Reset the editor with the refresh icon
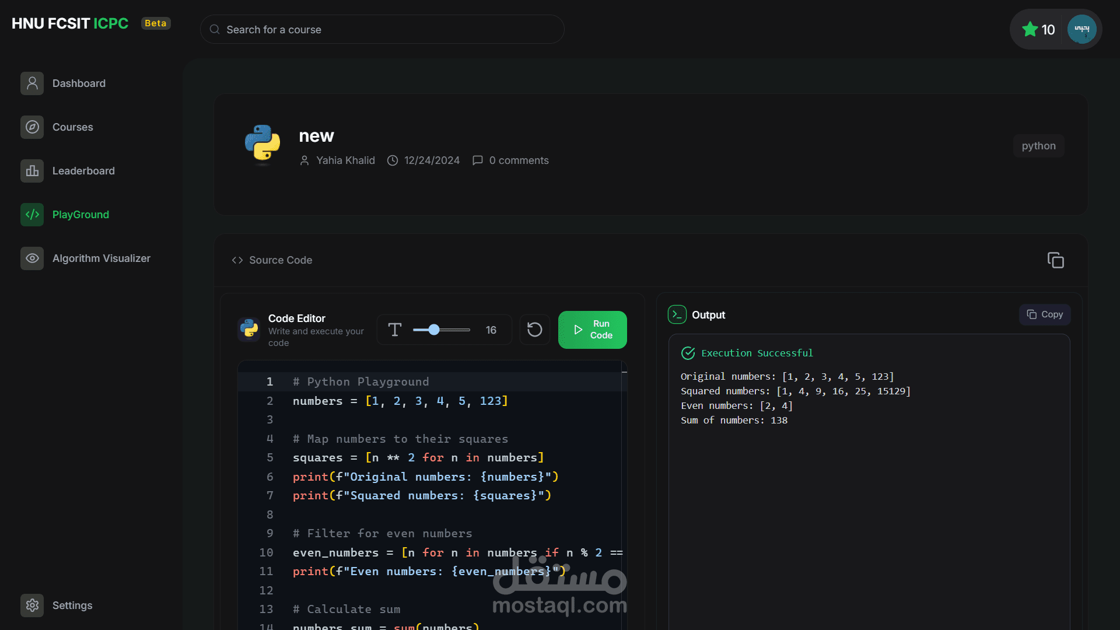1120x630 pixels. (534, 330)
